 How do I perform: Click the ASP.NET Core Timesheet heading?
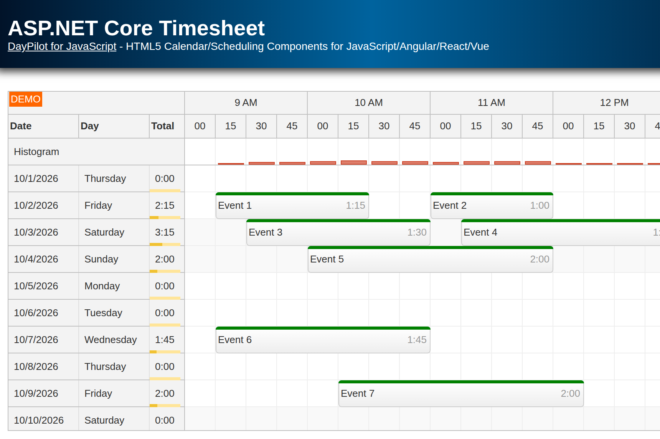136,28
